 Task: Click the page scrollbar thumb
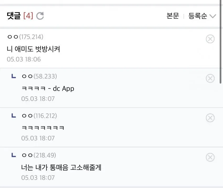pos(221,42)
